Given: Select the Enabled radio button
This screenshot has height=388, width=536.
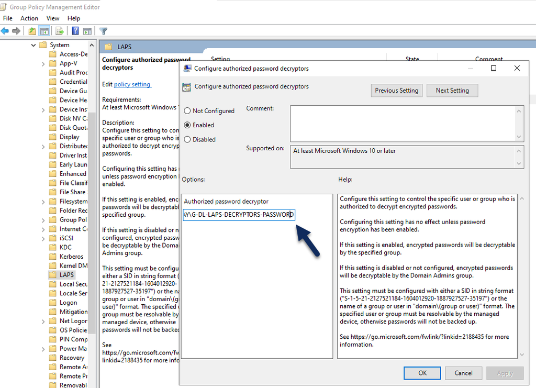Looking at the screenshot, I should click(x=187, y=125).
